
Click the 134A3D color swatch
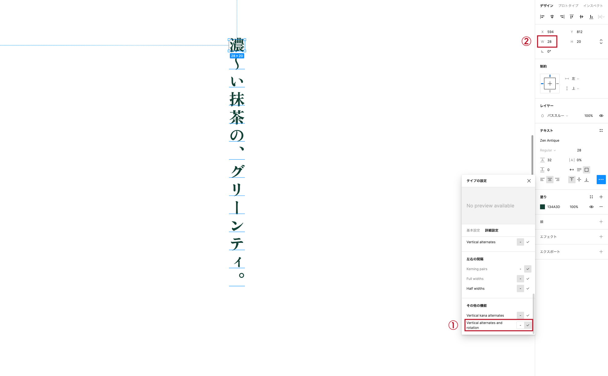(x=542, y=207)
